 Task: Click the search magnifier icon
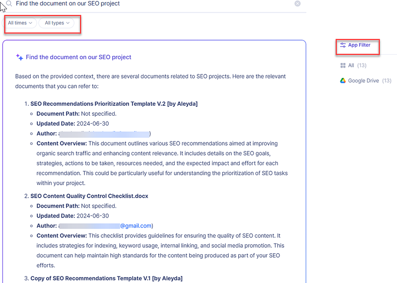pyautogui.click(x=9, y=3)
